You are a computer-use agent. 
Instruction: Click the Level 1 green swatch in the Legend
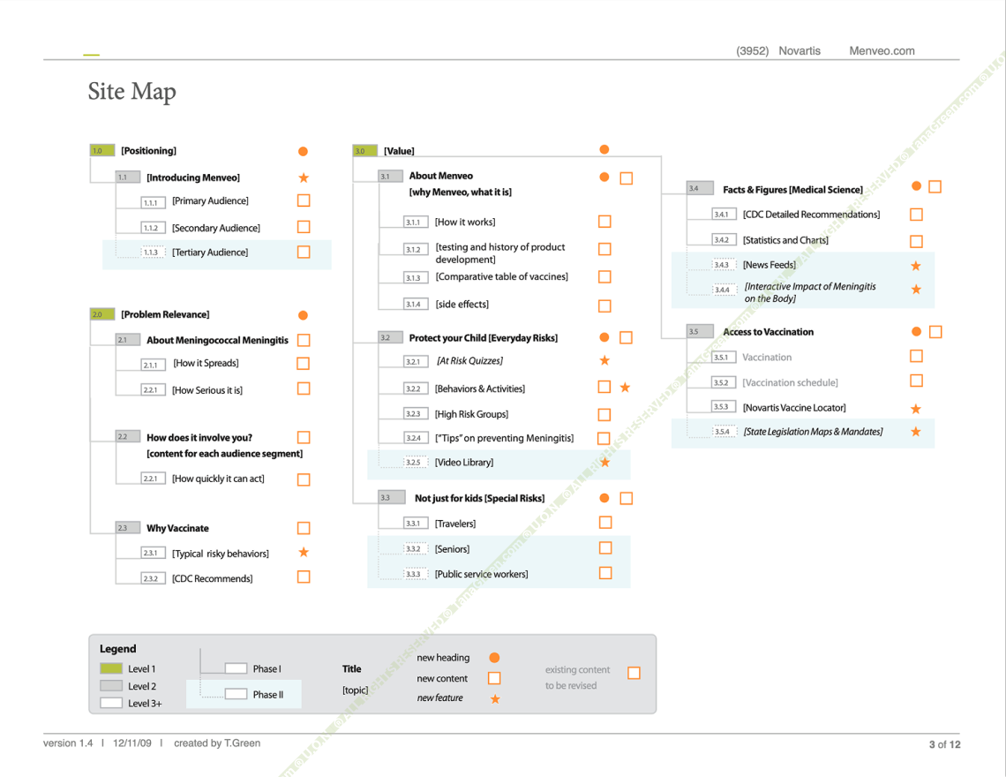point(111,668)
